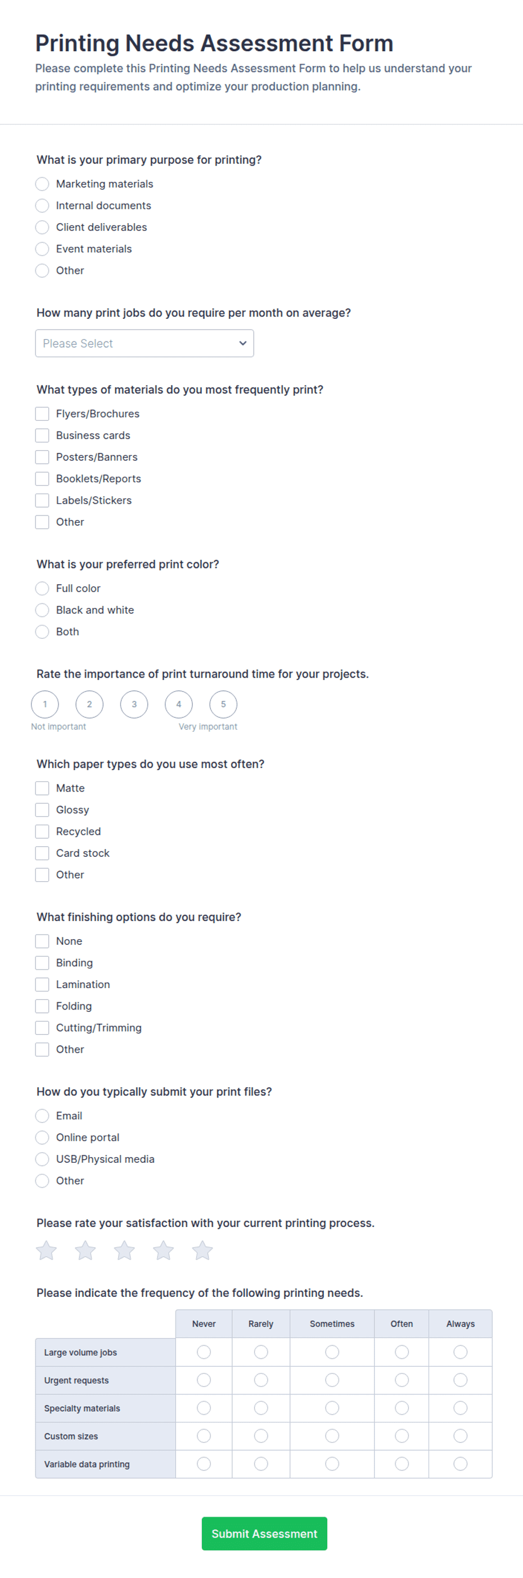523x1578 pixels.
Task: Mark Variable data printing as Always
Action: (x=461, y=1464)
